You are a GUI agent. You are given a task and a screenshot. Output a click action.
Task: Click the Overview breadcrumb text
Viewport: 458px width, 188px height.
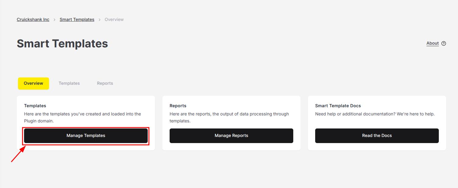114,19
